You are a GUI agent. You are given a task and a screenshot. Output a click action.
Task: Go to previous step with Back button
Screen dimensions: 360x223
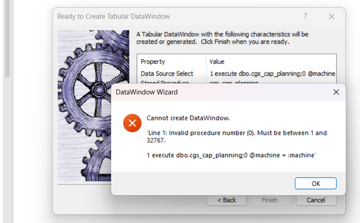point(226,200)
